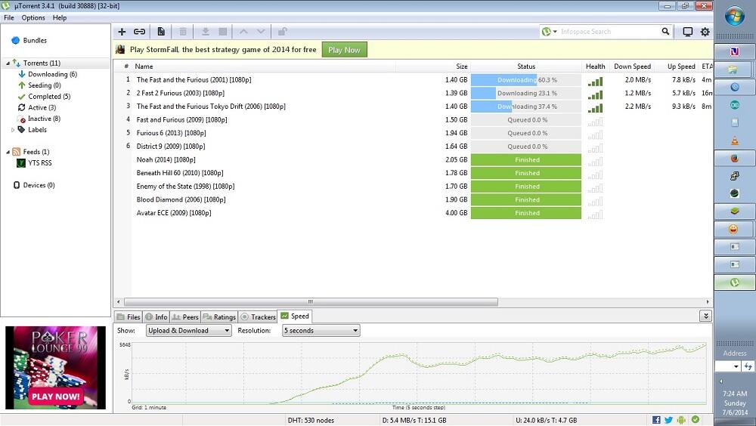
Task: Click the Infospace Search input field
Action: 609,32
